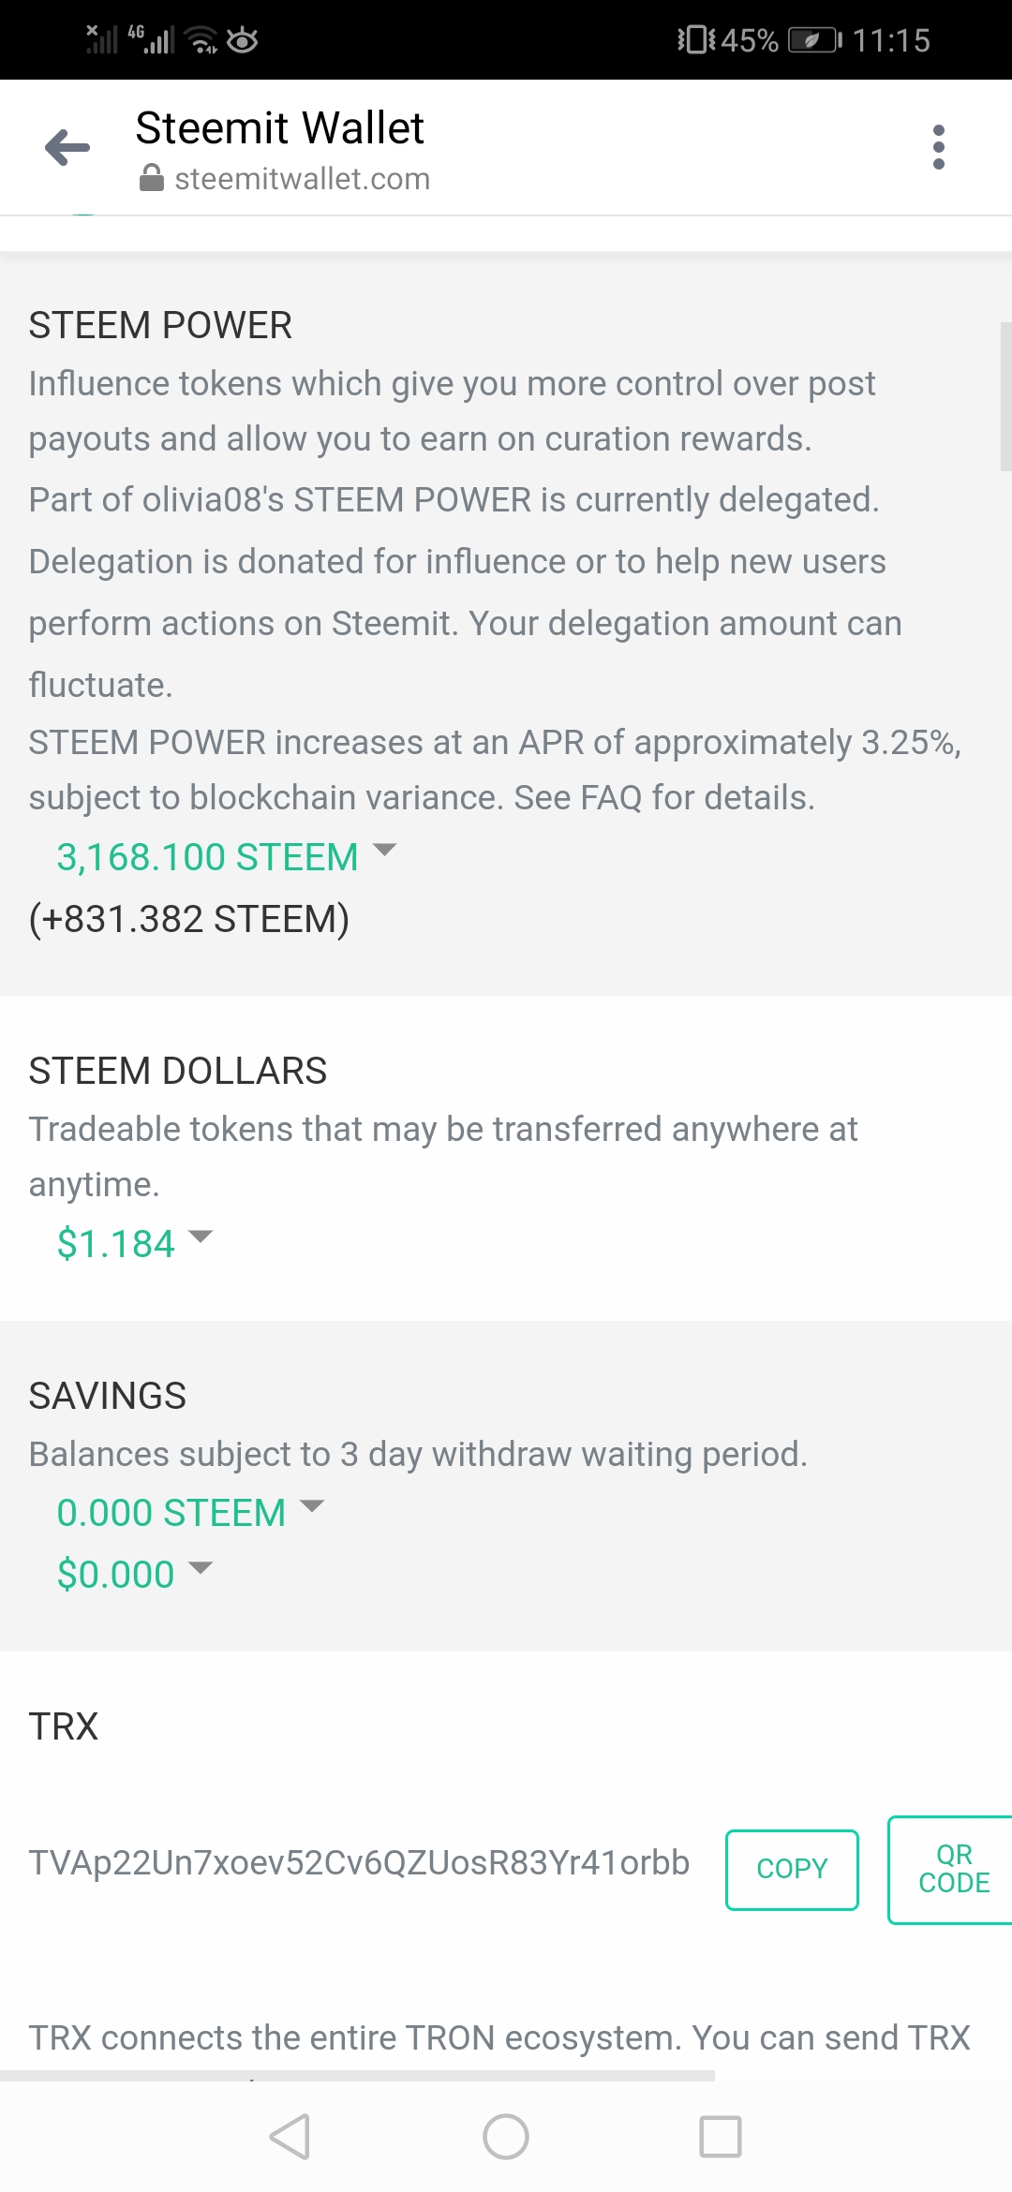Tap the STEEM POWER section heading
The height and width of the screenshot is (2192, 1012).
pos(160,325)
